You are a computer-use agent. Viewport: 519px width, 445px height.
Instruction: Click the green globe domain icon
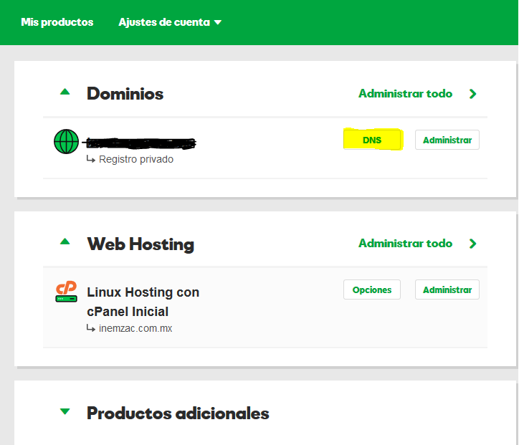point(66,142)
